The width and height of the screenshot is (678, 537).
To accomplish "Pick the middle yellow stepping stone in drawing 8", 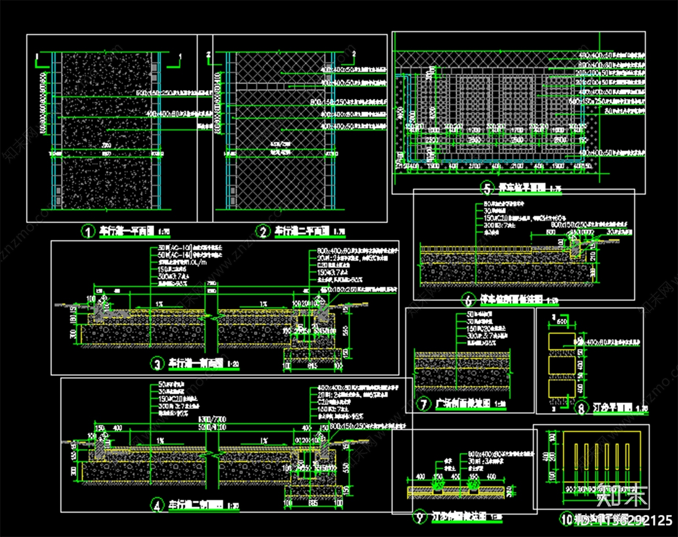I will pyautogui.click(x=561, y=365).
